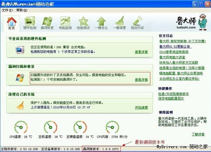Click 检查/升级到最新版本 link
The image size is (211, 152).
pos(173,94)
